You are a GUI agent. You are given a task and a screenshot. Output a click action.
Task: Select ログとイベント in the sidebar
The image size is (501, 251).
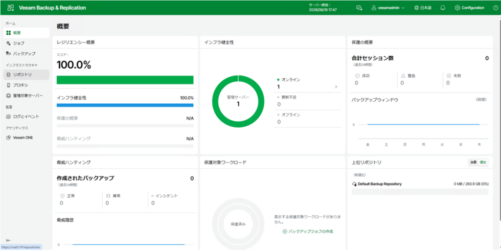point(26,117)
